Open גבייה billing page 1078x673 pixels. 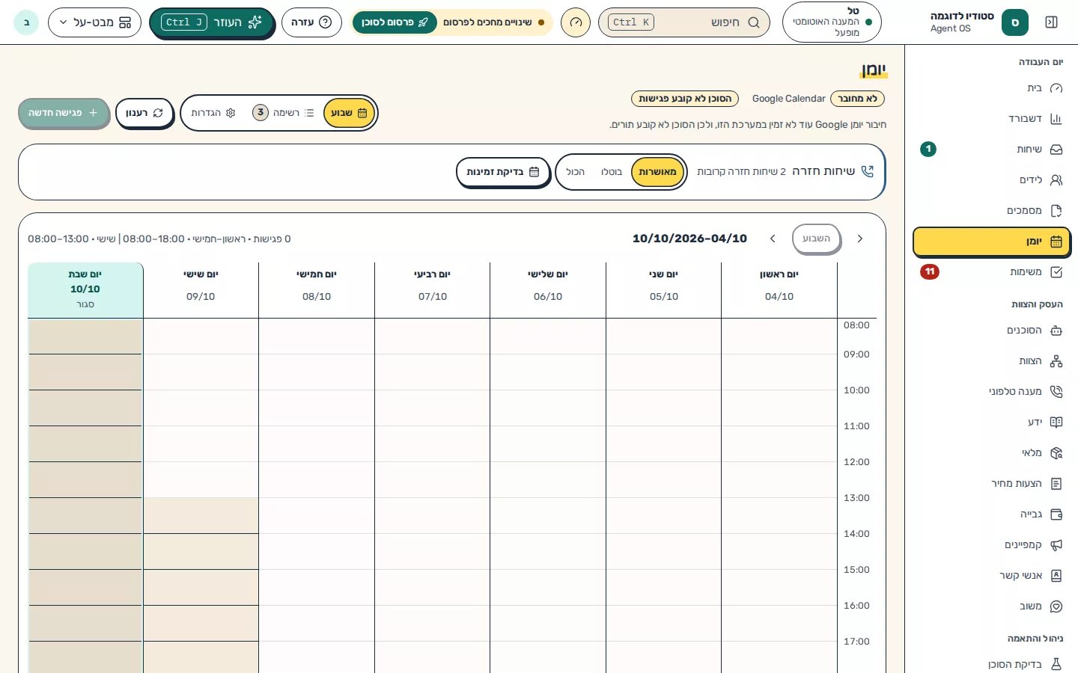coord(991,514)
